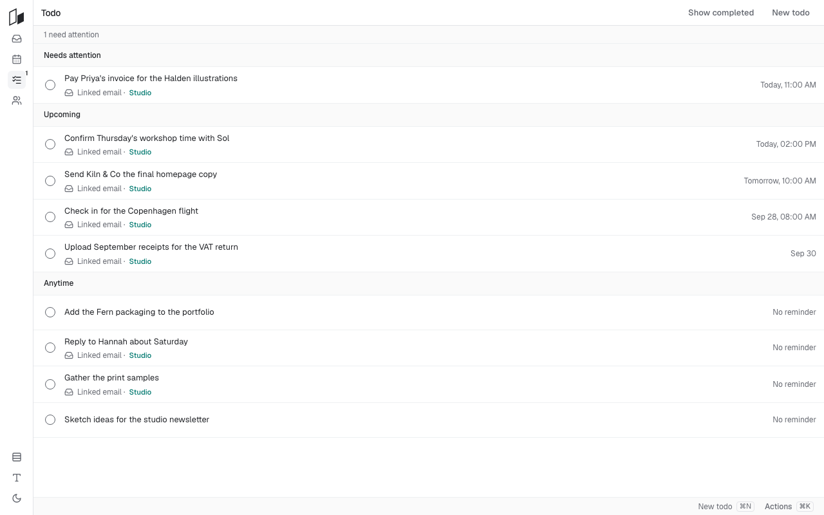Screen dimensions: 824x515
Task: Click linked email icon under Send Kiln & Co
Action: point(69,189)
